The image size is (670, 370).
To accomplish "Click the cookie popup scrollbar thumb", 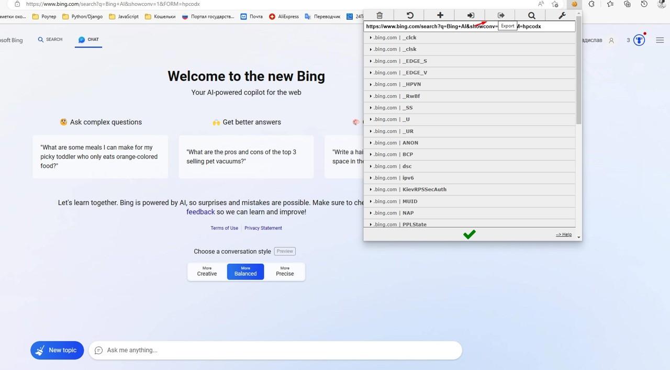I will coord(578,70).
